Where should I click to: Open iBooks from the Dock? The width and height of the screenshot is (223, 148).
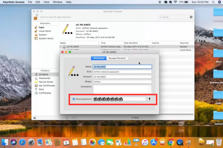162,142
